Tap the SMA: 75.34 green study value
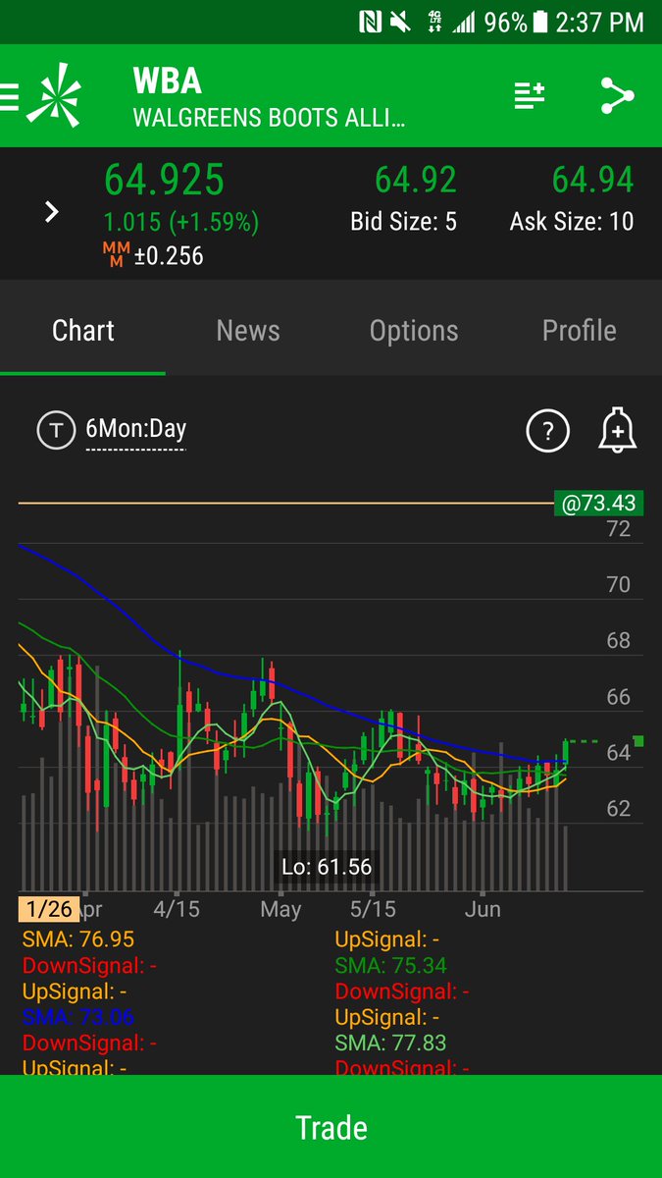 pos(391,965)
